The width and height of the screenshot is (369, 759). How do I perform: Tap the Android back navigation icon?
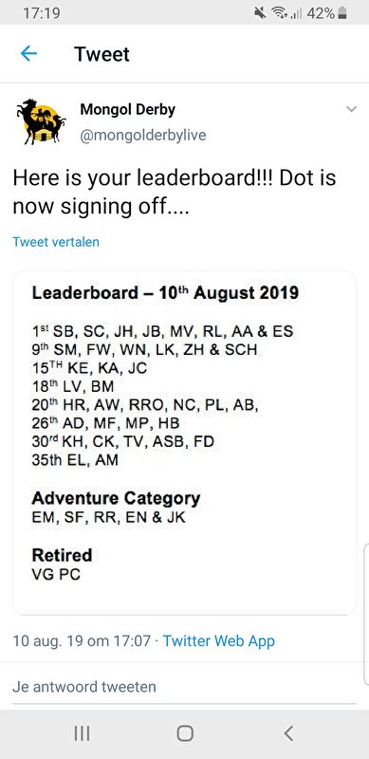(x=288, y=733)
